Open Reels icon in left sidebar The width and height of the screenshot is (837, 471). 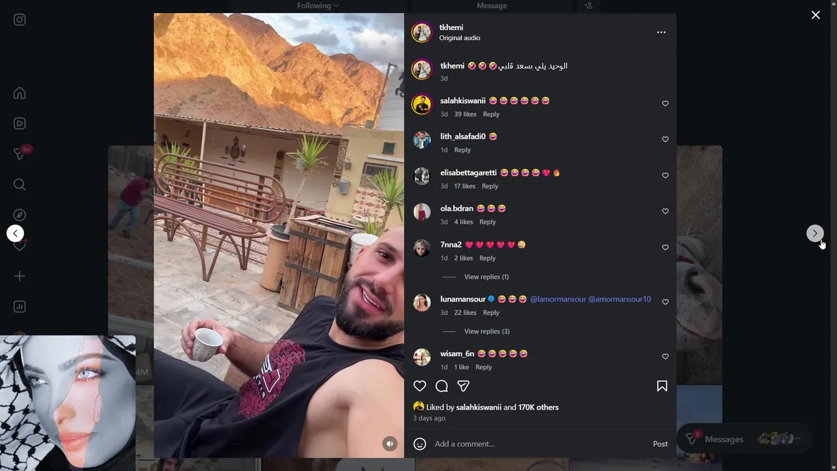pos(20,124)
